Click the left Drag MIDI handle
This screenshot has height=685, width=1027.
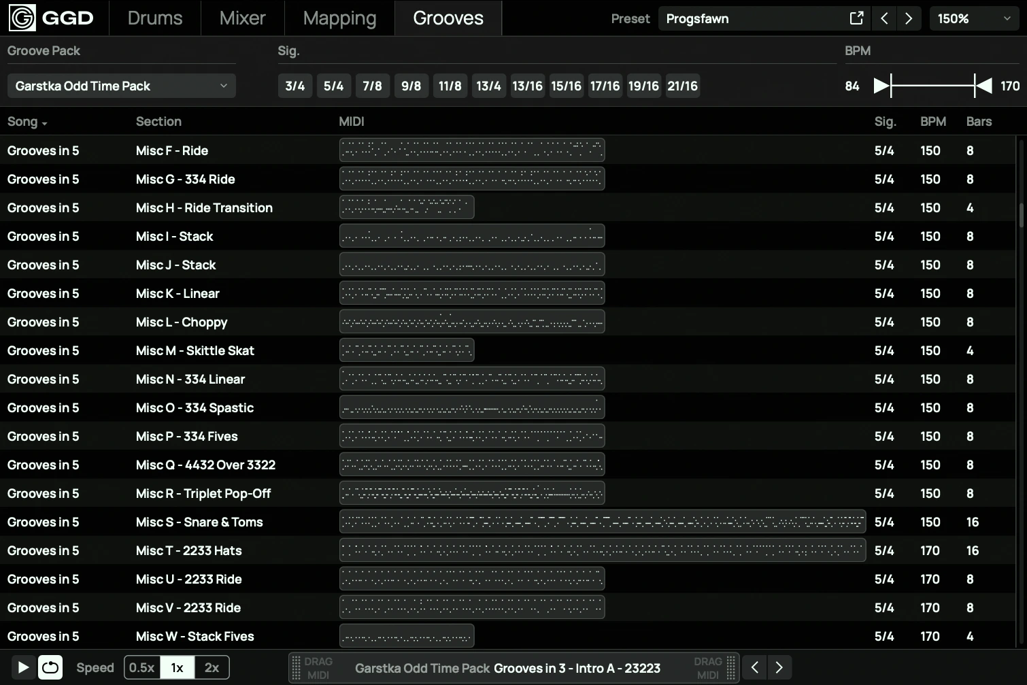coord(296,667)
